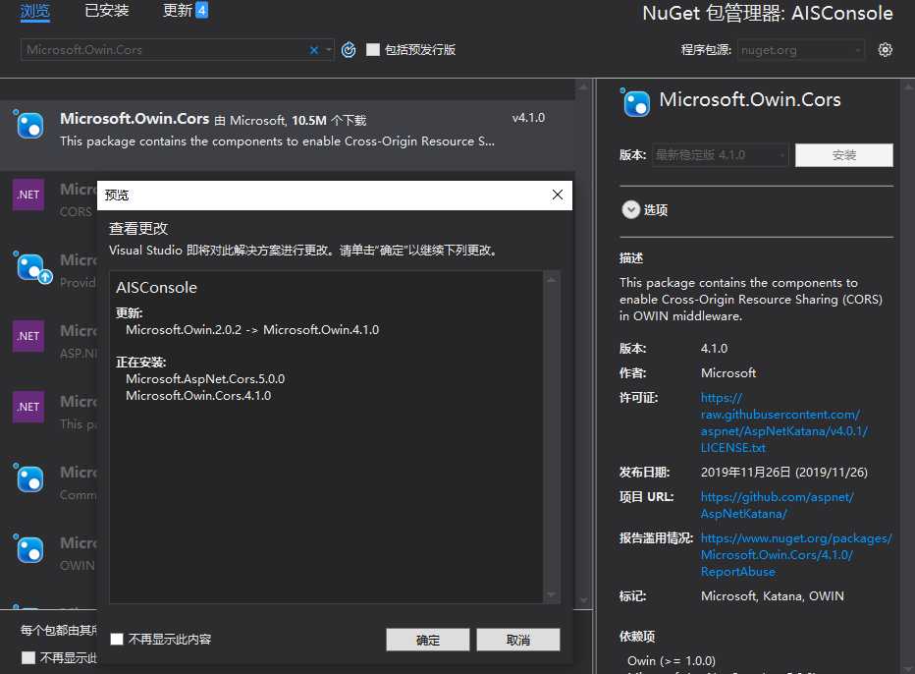Viewport: 915px width, 674px height.
Task: Clear the search text with the X icon
Action: [314, 50]
